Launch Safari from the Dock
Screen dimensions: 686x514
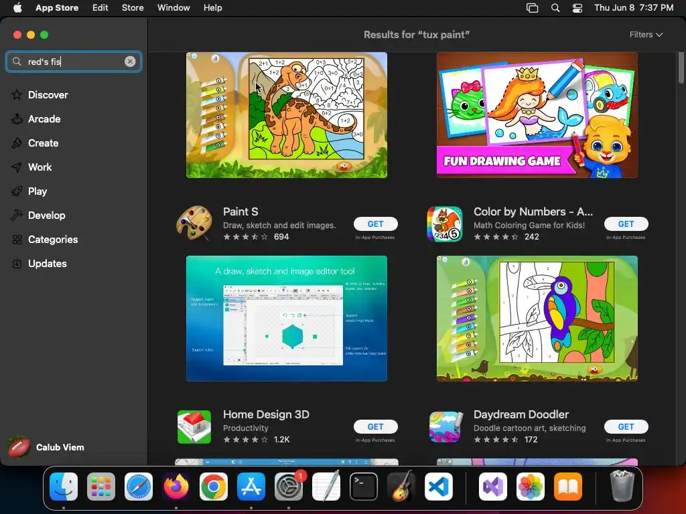pos(139,487)
